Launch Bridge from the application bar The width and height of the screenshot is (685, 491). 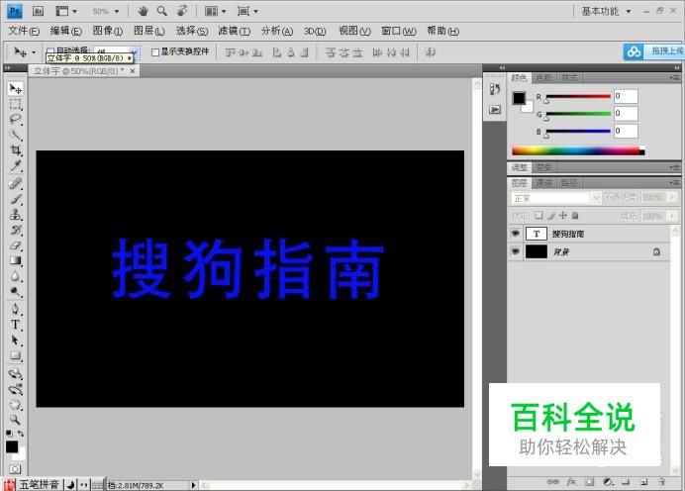(38, 11)
